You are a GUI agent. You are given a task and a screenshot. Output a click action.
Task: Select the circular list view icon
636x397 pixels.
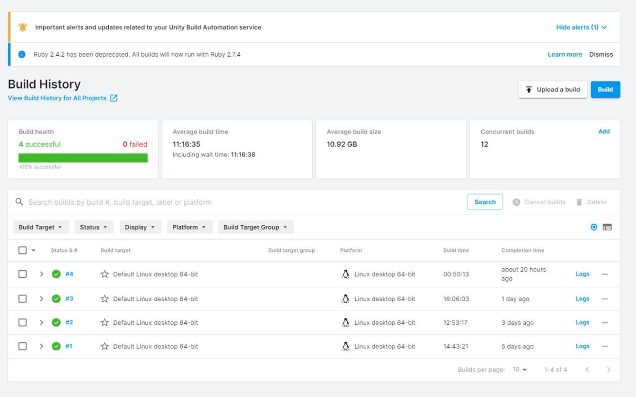594,227
